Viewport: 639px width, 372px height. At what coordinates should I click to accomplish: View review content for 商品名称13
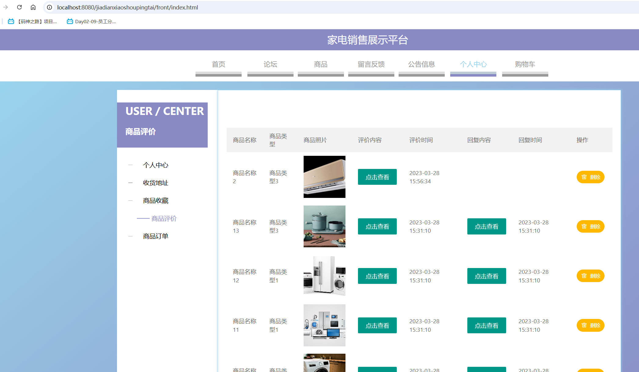click(377, 226)
